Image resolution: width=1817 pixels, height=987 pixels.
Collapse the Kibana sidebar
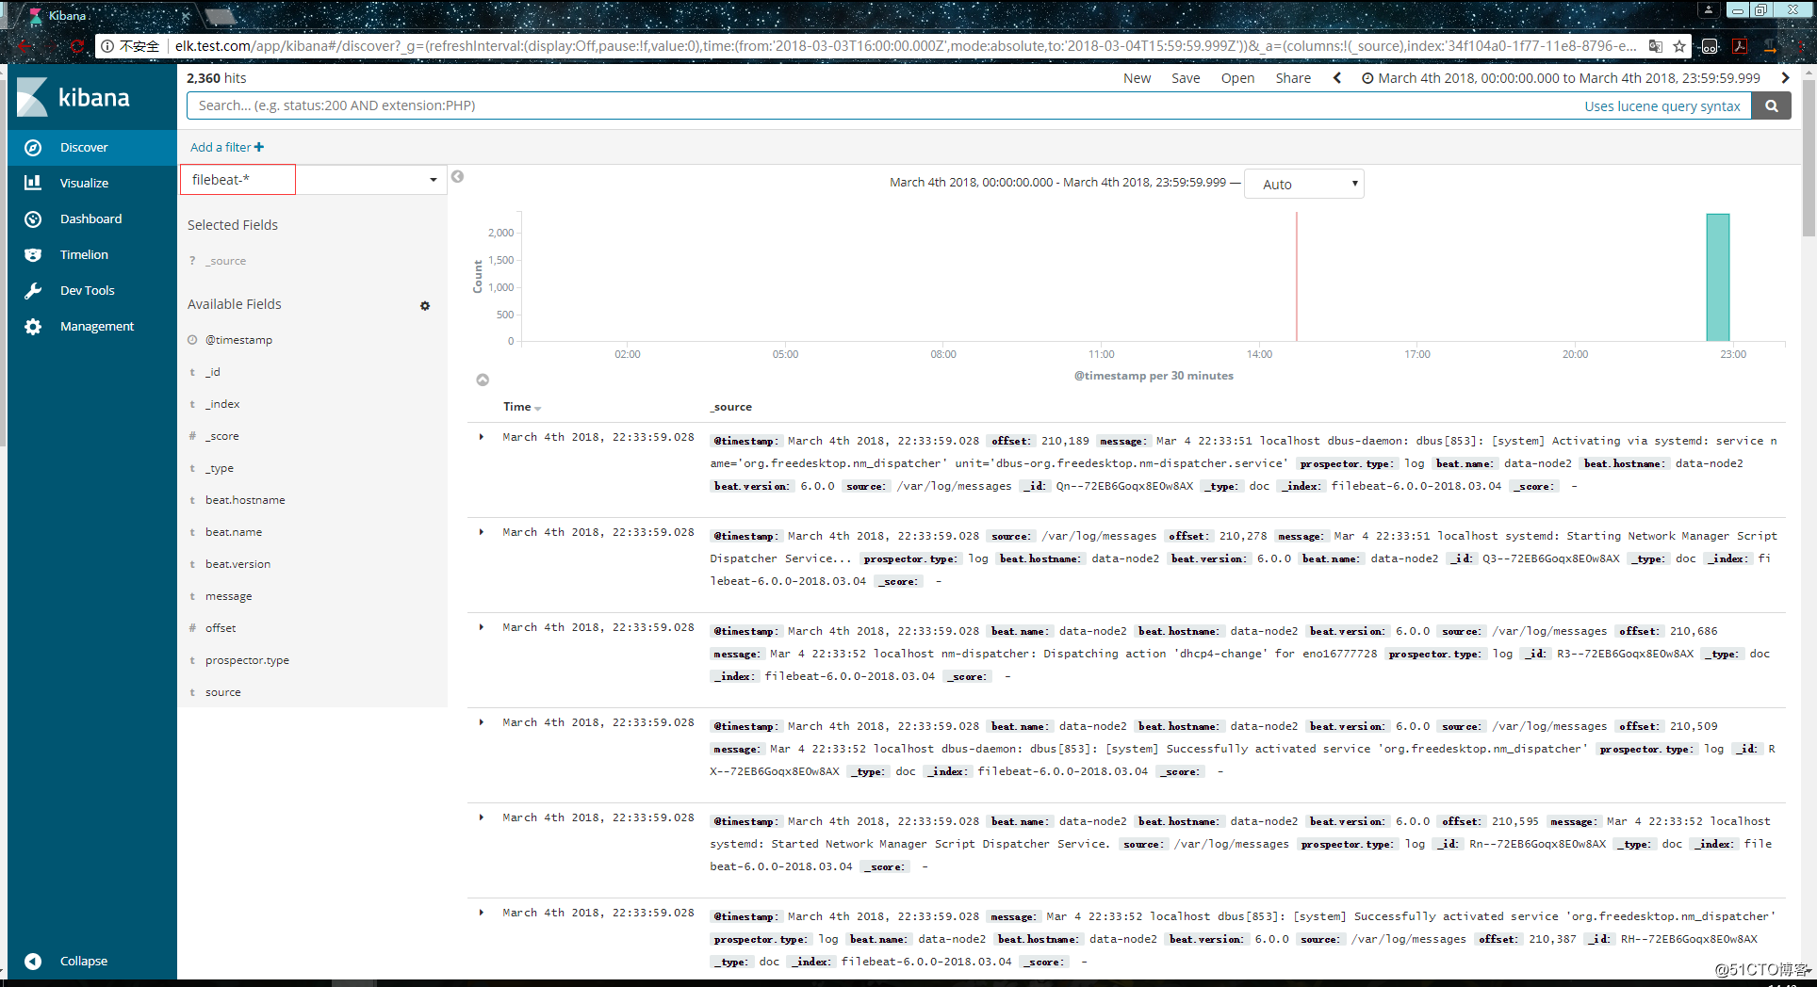92,961
